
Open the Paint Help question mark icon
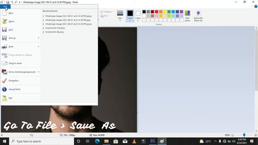(x=256, y=6)
